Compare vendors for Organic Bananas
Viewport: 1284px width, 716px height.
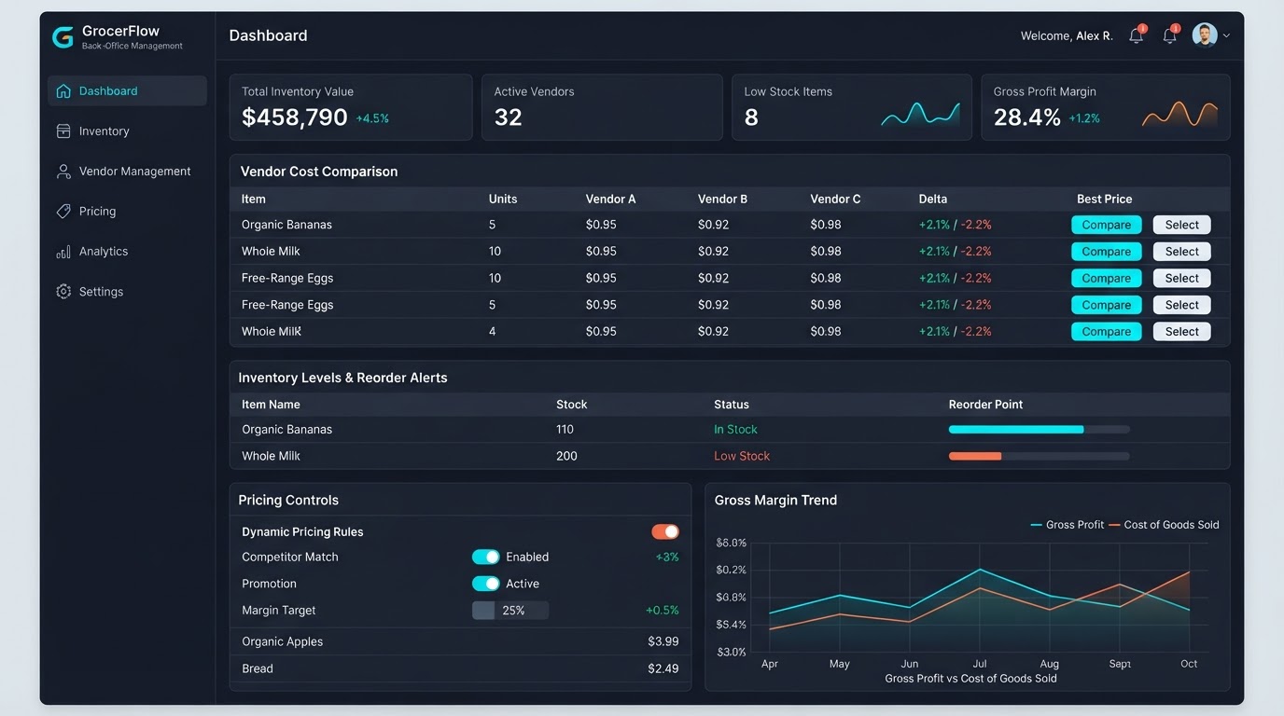(x=1107, y=225)
